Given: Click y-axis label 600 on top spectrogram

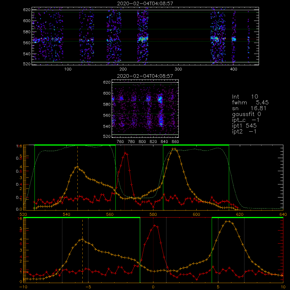Looking at the screenshot, I should pos(27,21).
